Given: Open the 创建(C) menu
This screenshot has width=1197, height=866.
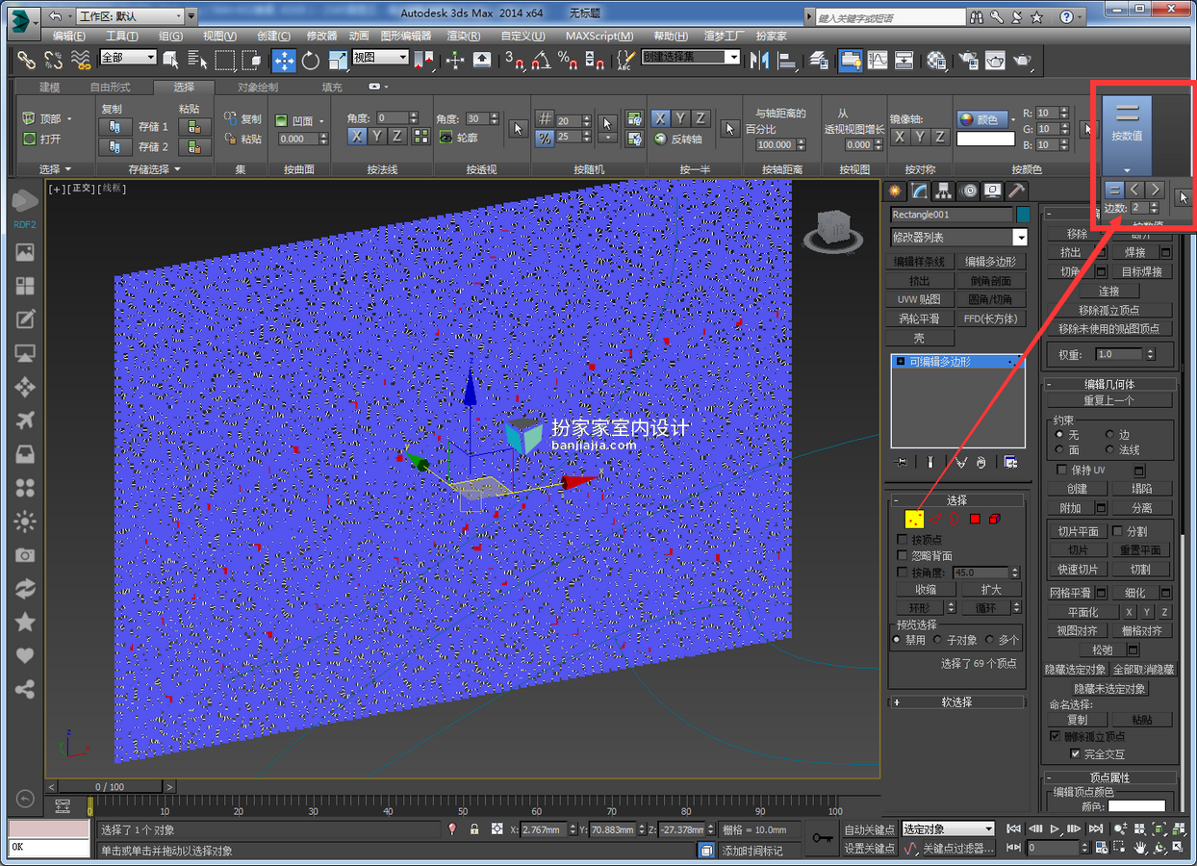Looking at the screenshot, I should click(274, 36).
